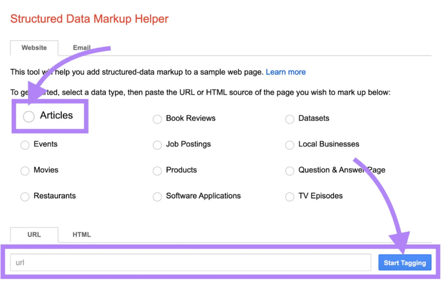Select the Book Reviews data type

coord(157,119)
